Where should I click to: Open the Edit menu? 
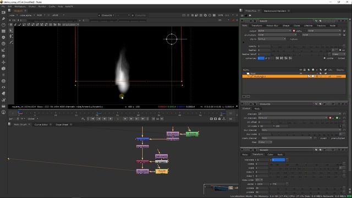pos(10,7)
